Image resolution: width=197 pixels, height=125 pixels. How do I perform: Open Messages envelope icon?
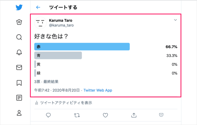(19, 67)
